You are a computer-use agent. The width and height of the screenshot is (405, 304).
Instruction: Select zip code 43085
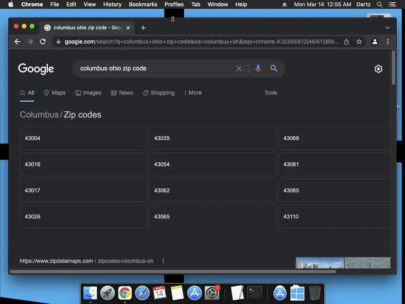coord(335,190)
